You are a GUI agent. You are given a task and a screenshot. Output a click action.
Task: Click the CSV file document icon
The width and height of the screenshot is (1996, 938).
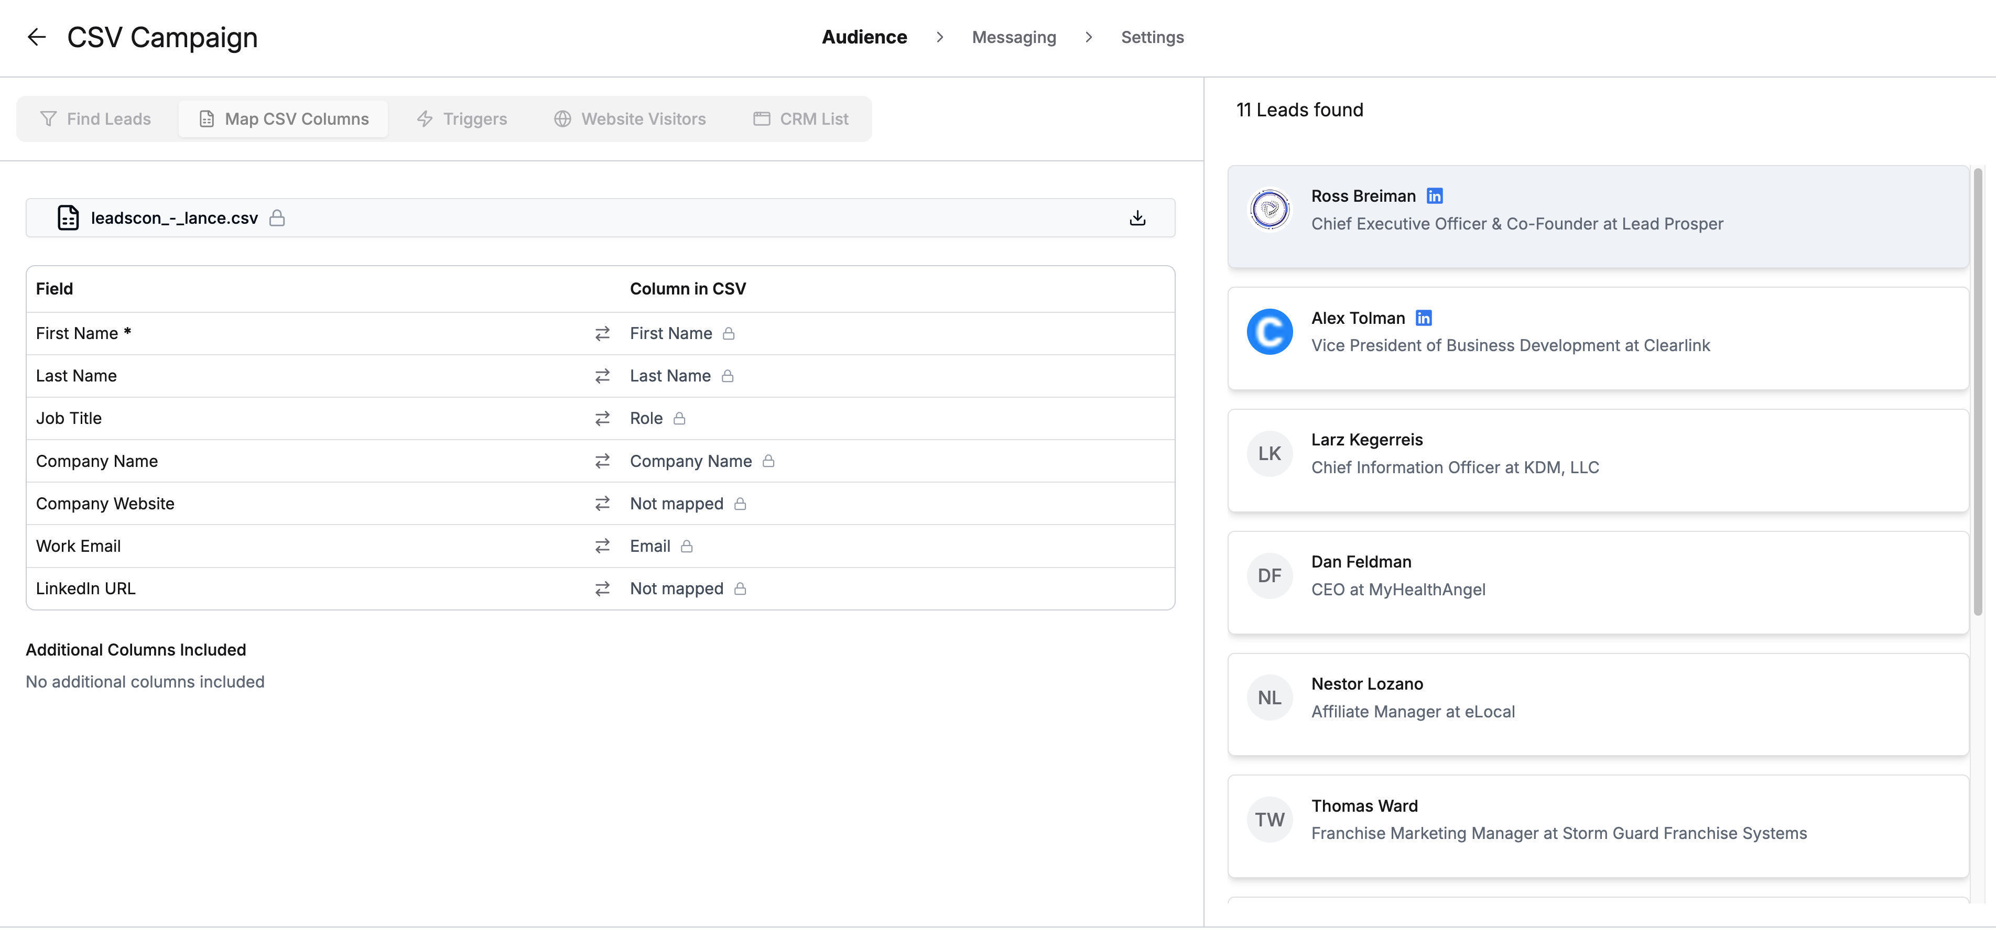(68, 217)
